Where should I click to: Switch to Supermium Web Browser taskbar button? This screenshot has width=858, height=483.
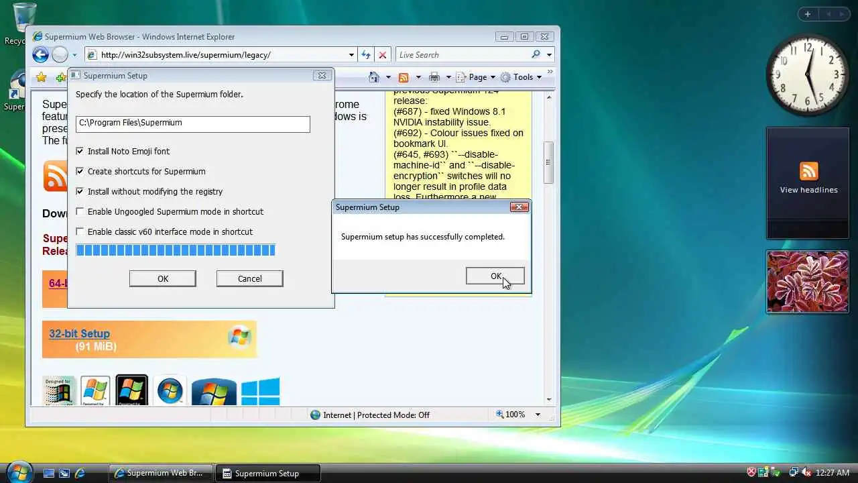click(x=161, y=473)
